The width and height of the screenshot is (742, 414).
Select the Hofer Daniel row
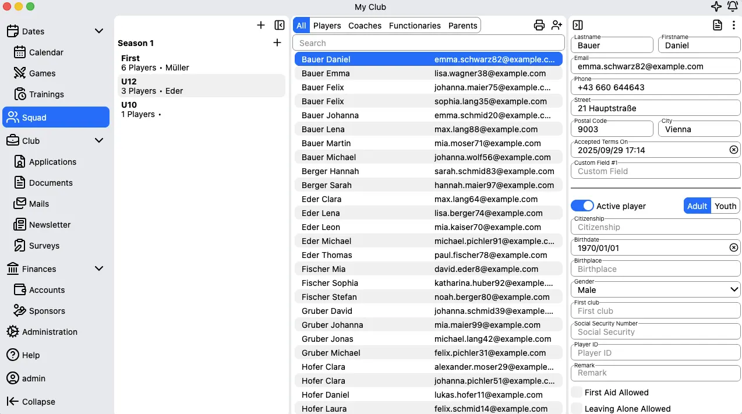point(429,395)
